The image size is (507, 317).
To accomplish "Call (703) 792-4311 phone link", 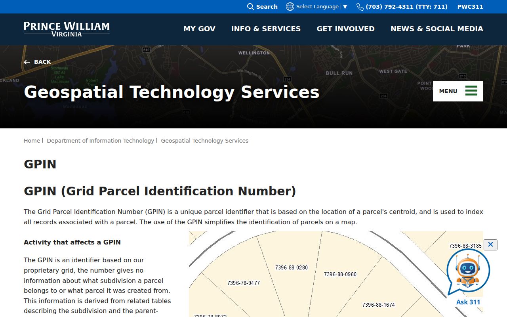I will (406, 7).
